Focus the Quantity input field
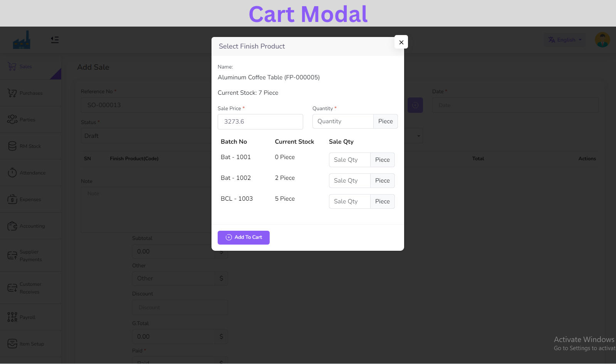This screenshot has height=364, width=616. click(342, 121)
